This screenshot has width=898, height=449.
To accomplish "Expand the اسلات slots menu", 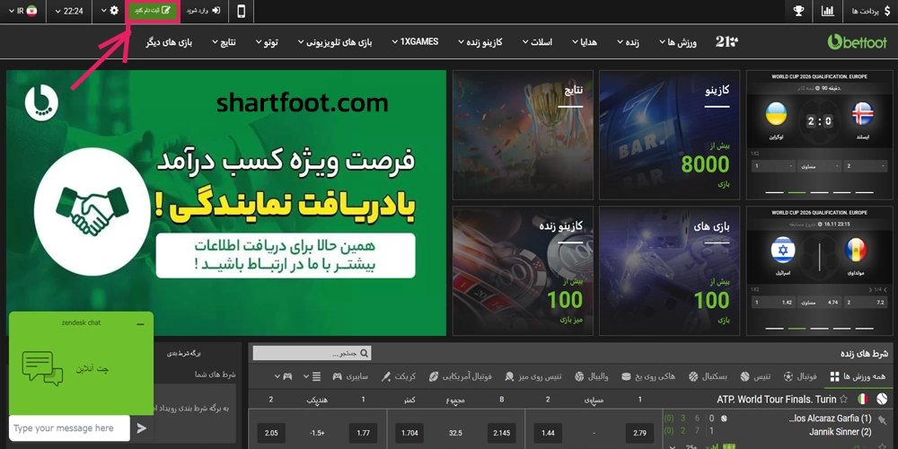I will [x=537, y=42].
